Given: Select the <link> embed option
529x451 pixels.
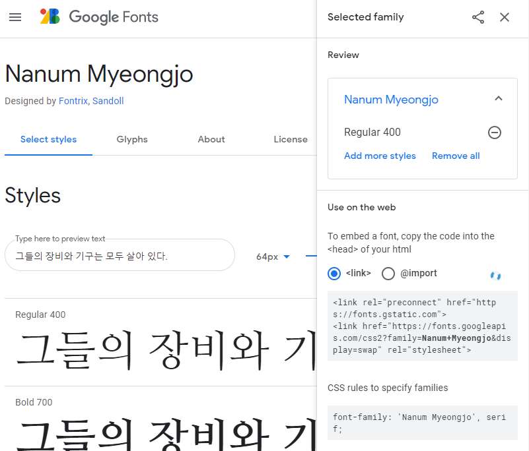Looking at the screenshot, I should tap(334, 274).
